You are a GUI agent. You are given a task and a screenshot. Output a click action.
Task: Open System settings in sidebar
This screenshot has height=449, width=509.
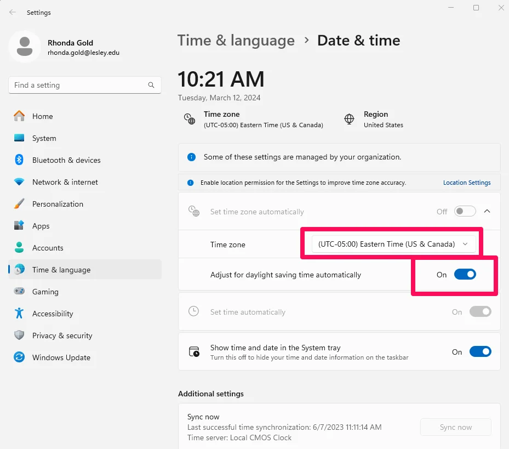(x=44, y=138)
